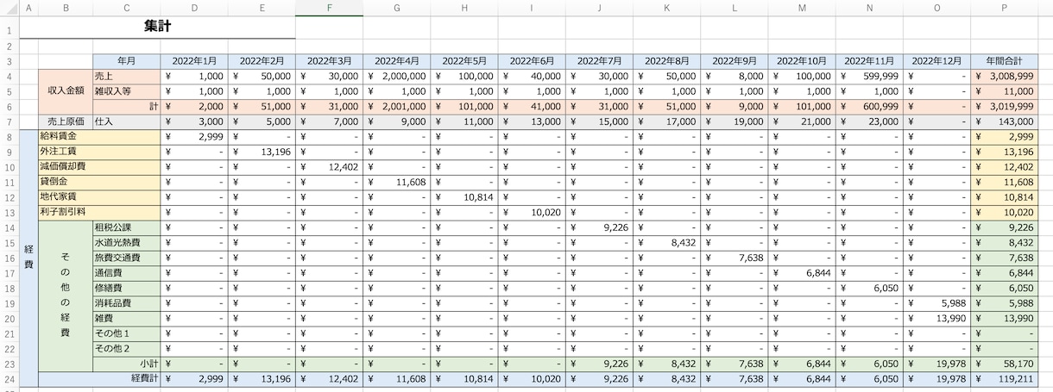
Task: Select the 58,170 annual subtotal cell
Action: 1005,364
